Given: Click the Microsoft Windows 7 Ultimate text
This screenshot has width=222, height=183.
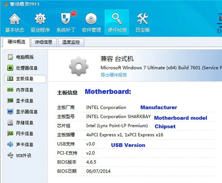Looking at the screenshot, I should [x=161, y=68].
